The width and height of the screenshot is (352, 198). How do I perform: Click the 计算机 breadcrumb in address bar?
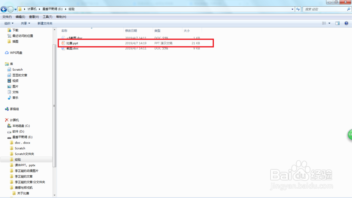[x=32, y=9]
